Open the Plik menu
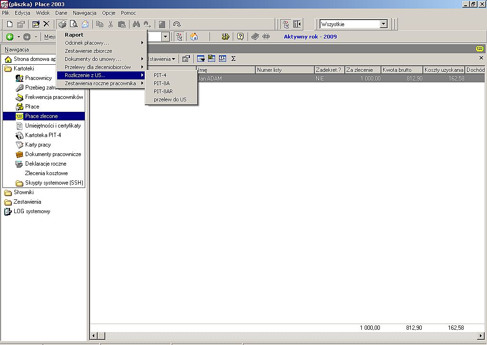This screenshot has width=487, height=345. (6, 13)
